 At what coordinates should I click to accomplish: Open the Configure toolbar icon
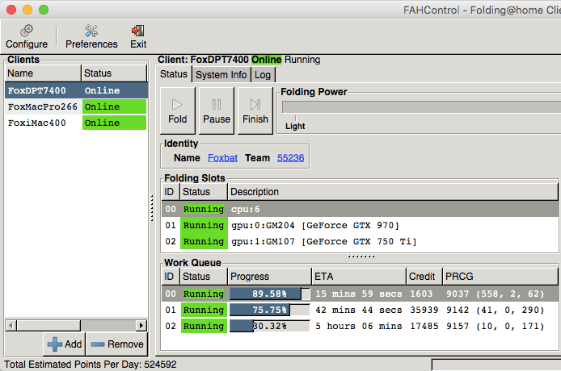coord(27,37)
